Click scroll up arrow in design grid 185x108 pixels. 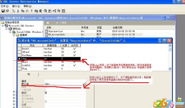[170, 45]
